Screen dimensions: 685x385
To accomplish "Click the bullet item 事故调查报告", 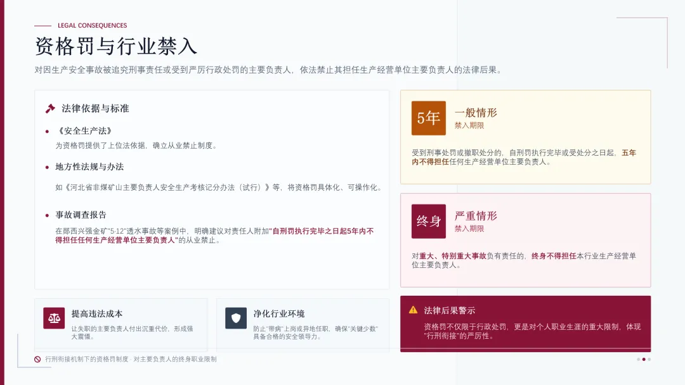I will pos(81,215).
